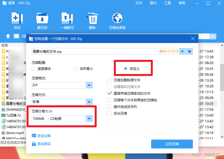
Task: Click the 添加注释 comment bubble icon
Action: click(x=34, y=136)
